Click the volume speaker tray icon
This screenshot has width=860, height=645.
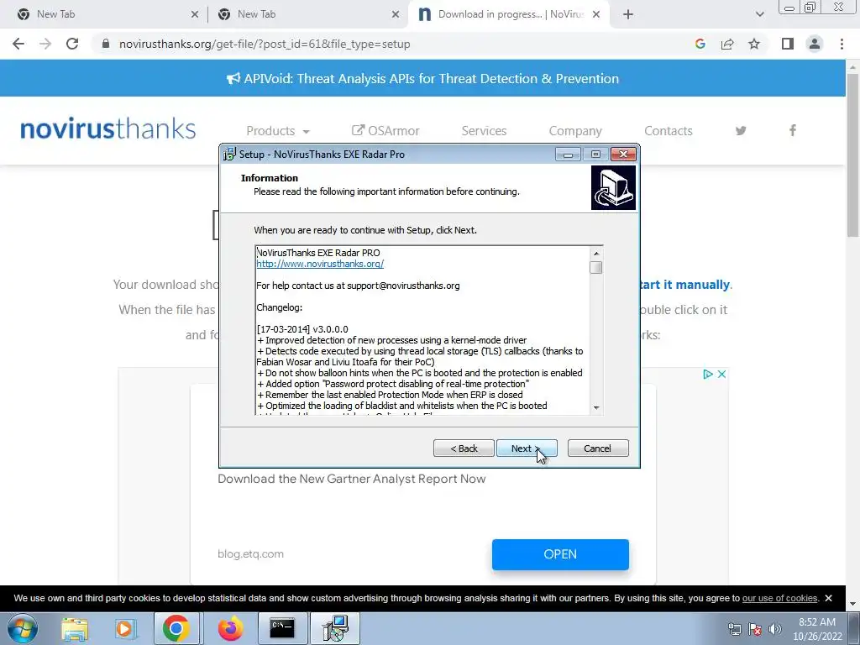775,629
